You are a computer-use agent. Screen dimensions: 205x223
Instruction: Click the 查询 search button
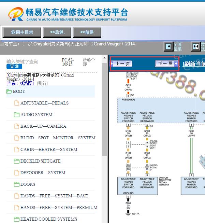click(14, 66)
